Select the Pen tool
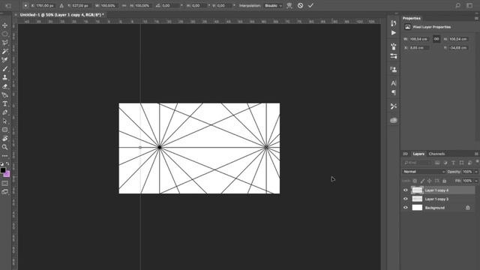 click(5, 95)
